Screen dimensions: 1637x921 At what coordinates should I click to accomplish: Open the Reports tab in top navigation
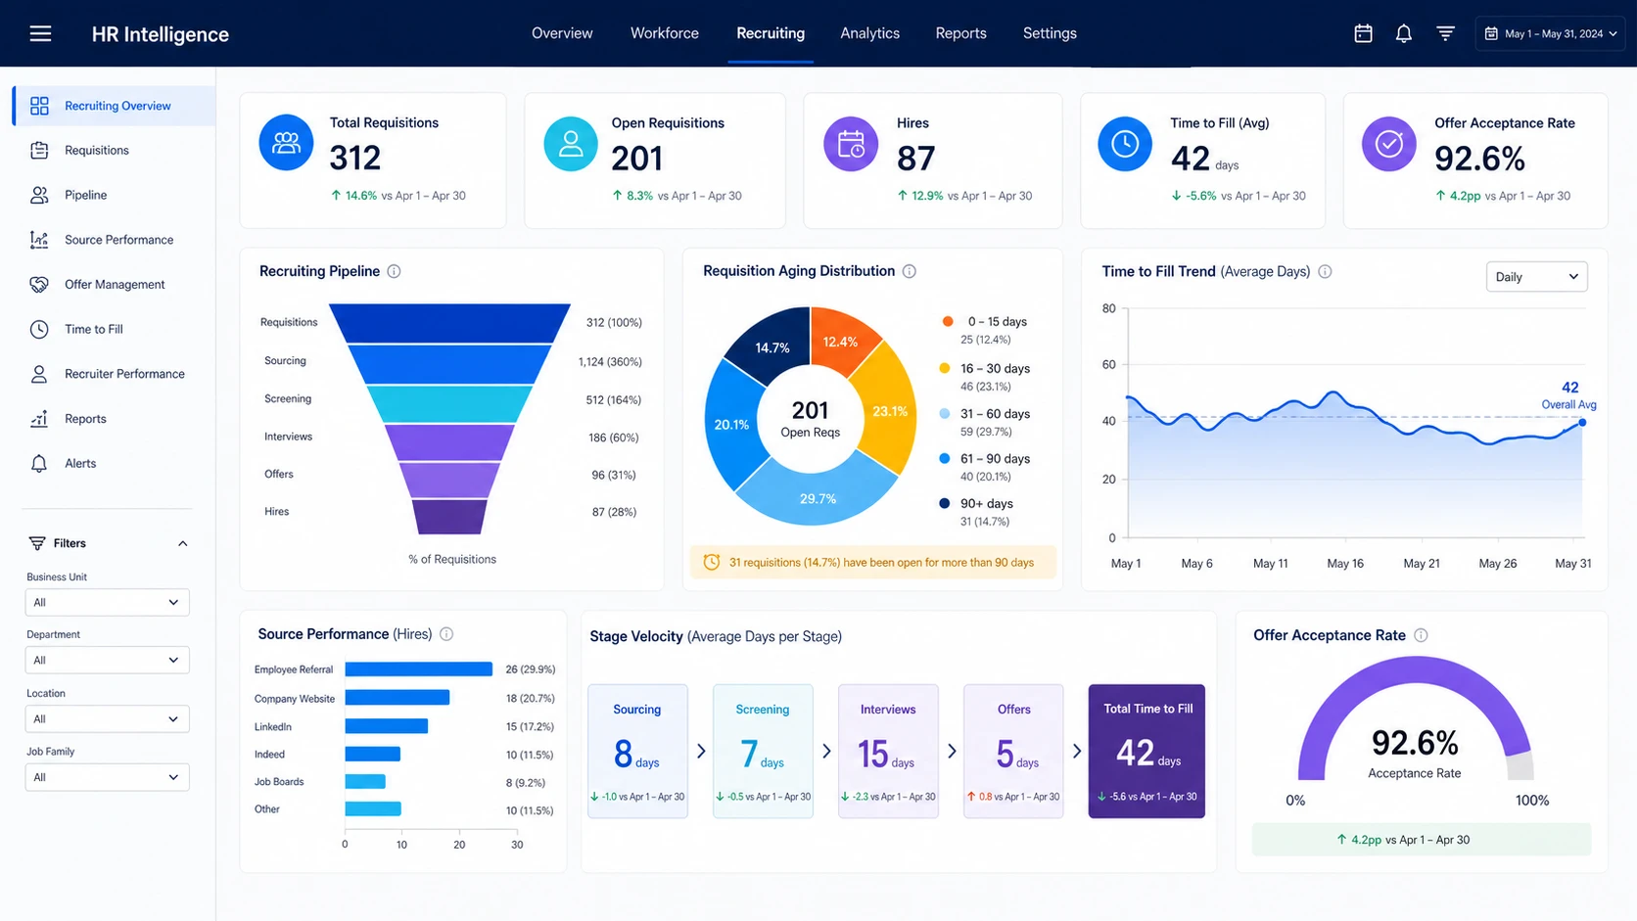click(x=960, y=33)
